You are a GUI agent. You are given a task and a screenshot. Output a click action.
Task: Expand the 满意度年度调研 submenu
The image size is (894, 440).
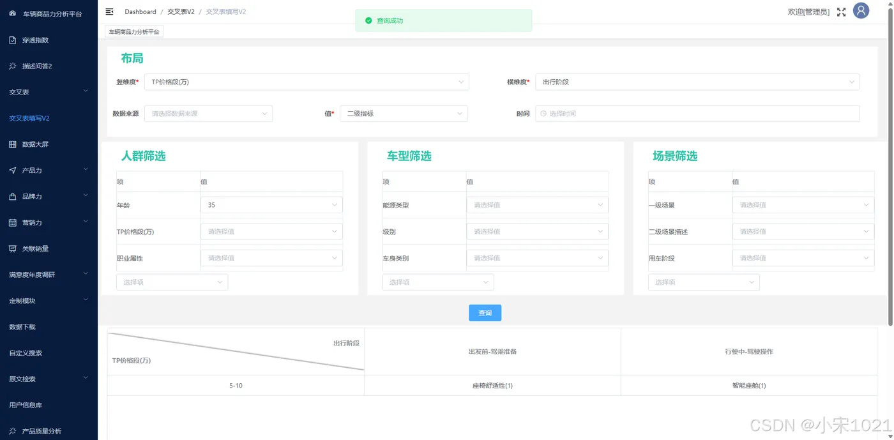tap(49, 275)
